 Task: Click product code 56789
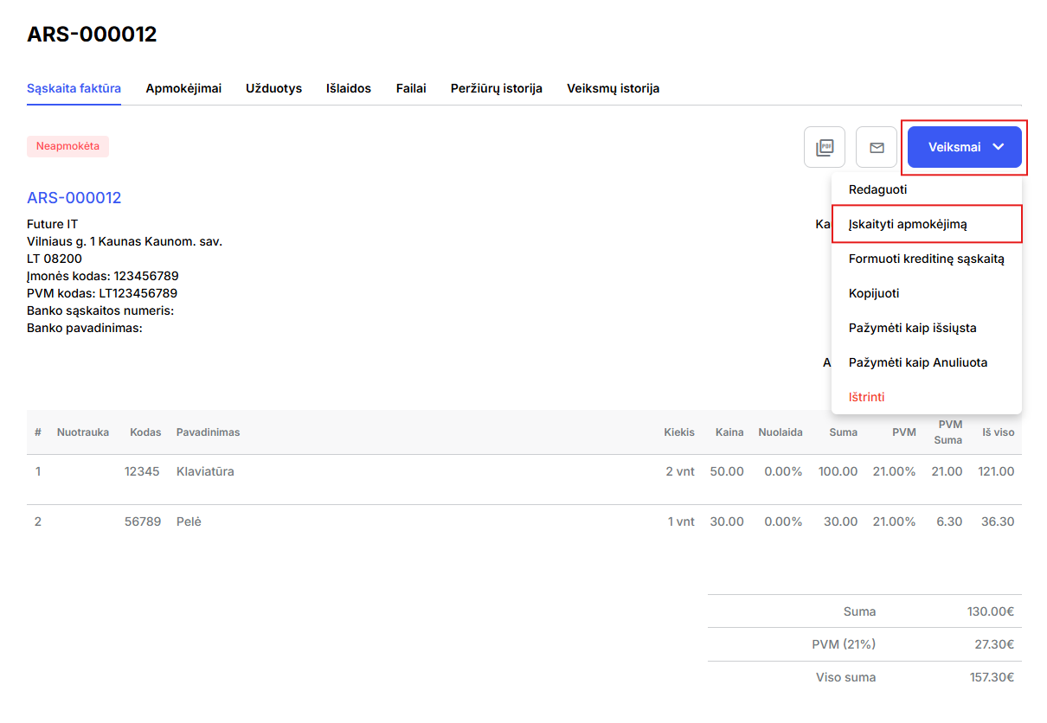point(143,521)
